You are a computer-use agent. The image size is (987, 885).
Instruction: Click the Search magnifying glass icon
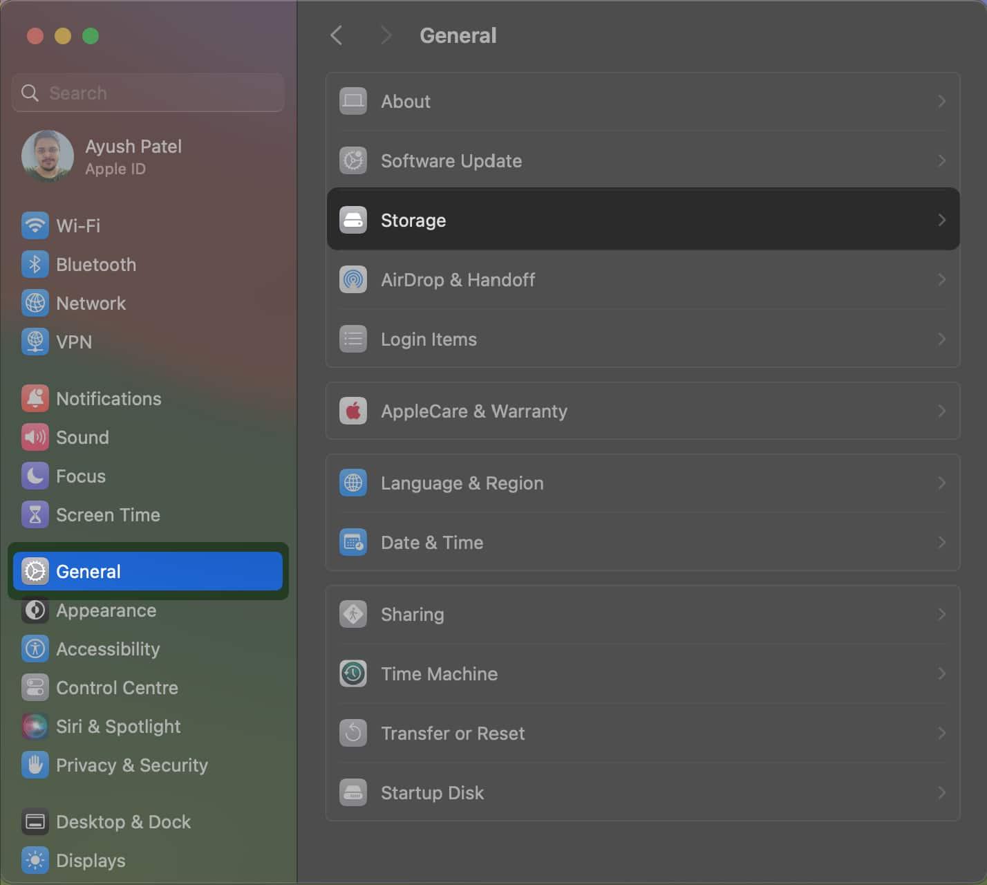point(30,93)
